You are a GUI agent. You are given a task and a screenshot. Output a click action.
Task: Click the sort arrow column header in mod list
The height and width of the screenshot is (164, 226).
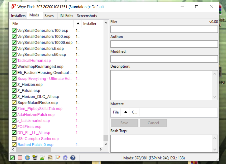77,24
